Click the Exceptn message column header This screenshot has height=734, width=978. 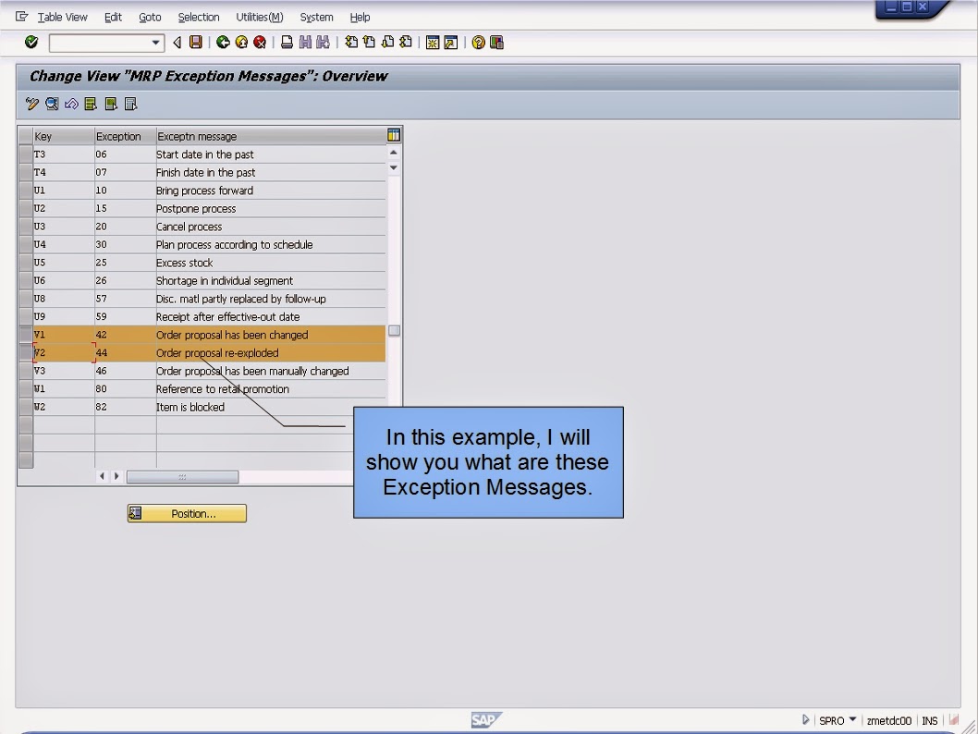(x=271, y=136)
